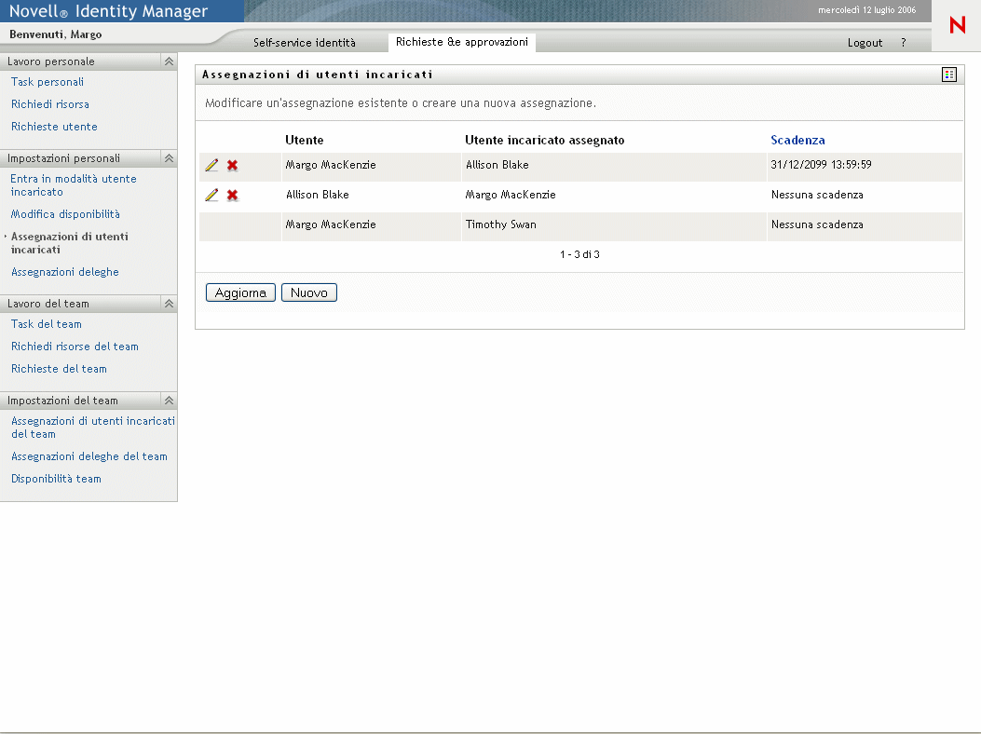
Task: Log out using Logout link
Action: click(865, 43)
